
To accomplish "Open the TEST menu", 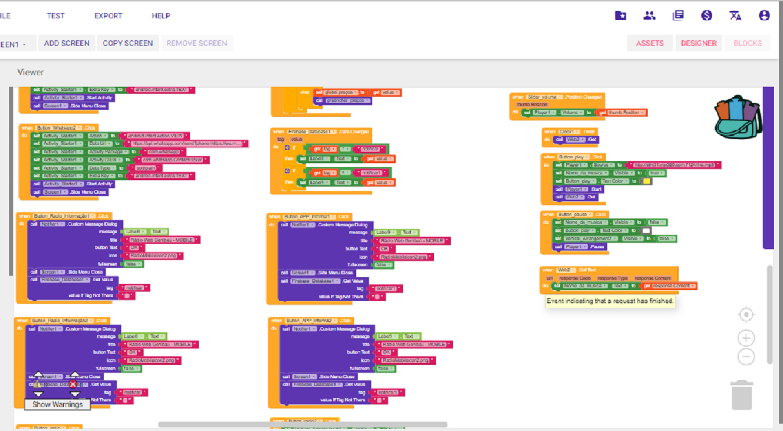I will pos(55,16).
